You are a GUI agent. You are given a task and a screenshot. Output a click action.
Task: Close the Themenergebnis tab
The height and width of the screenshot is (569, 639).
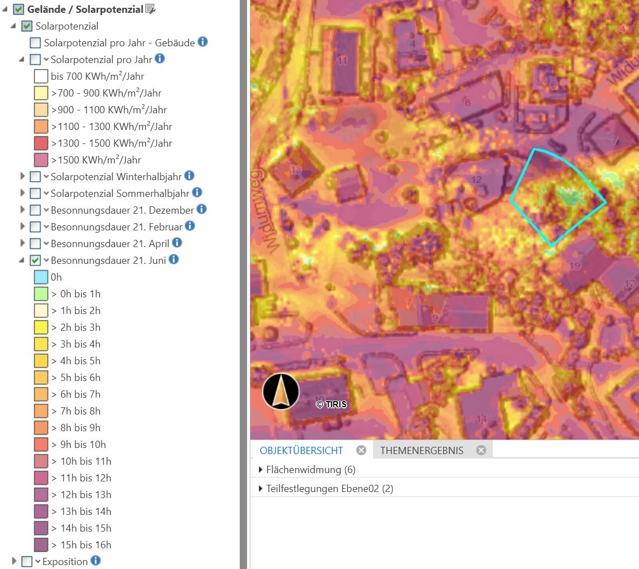coord(481,450)
